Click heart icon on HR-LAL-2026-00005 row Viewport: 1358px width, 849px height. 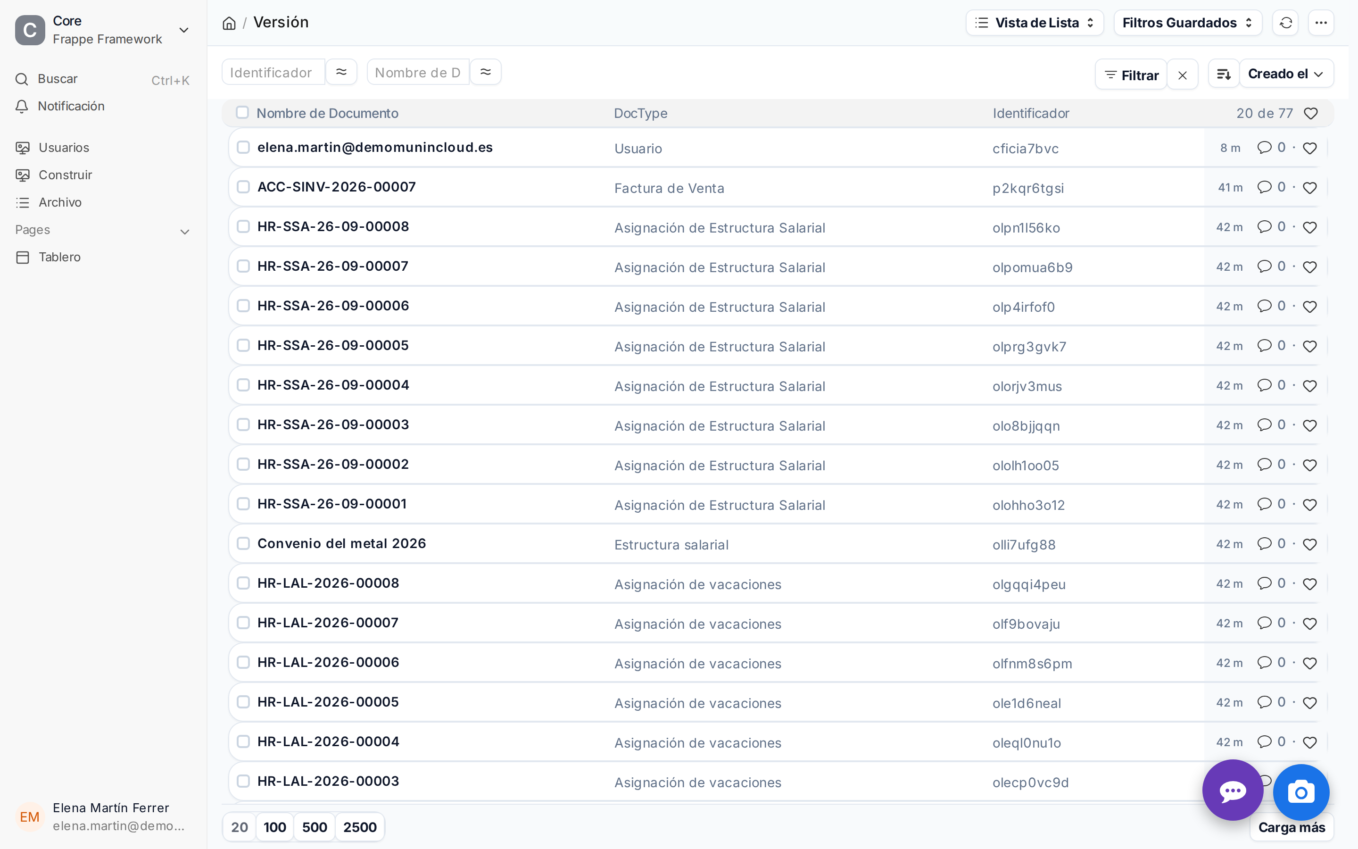pyautogui.click(x=1310, y=703)
